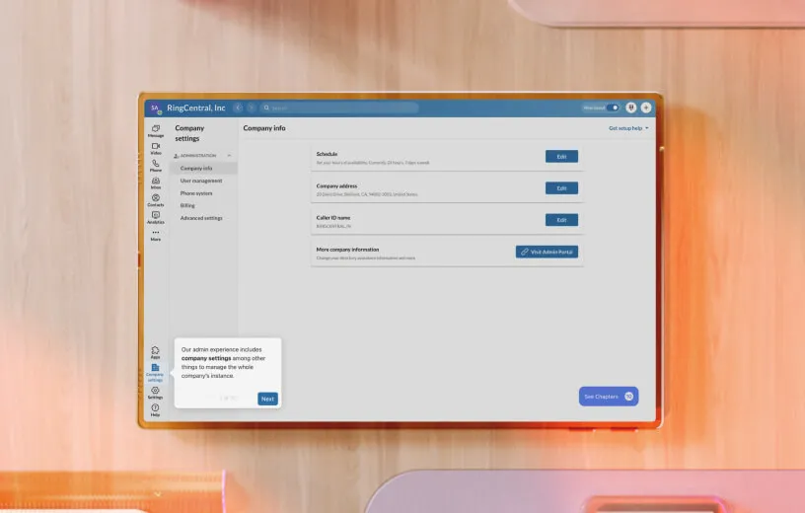Click the SA profile avatar
Screen dimensions: 805x513
point(155,108)
